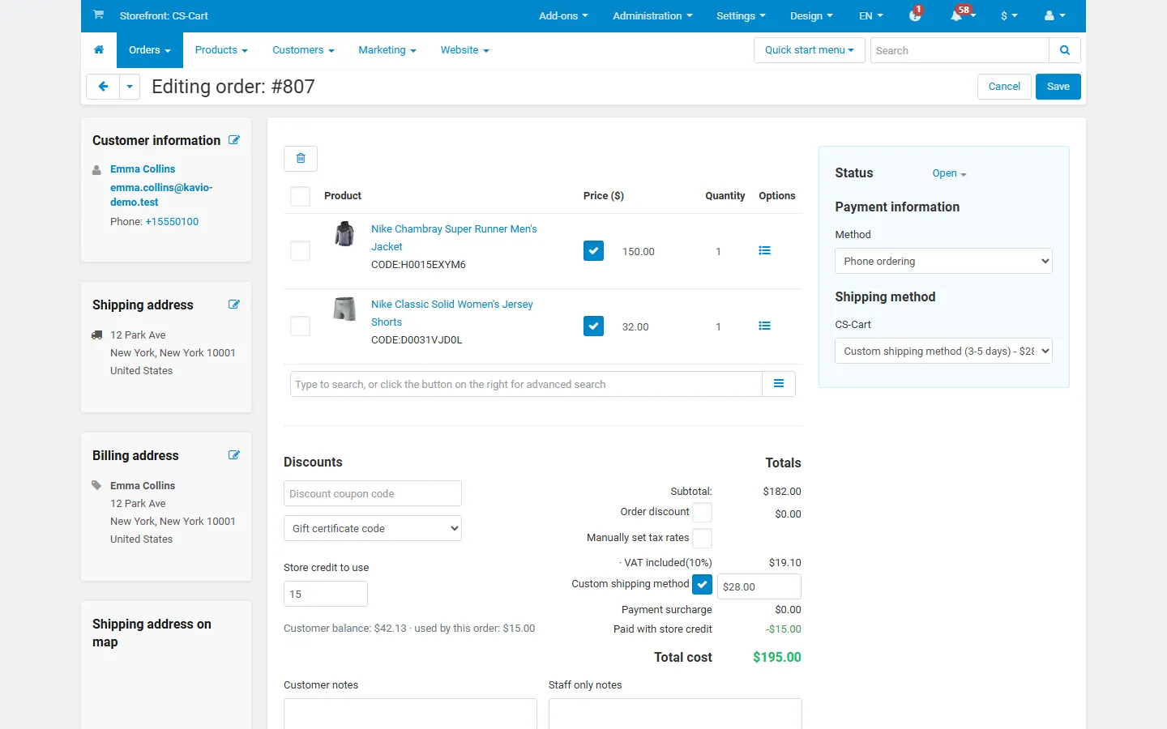Open the user account icon menu
Screen dimensions: 1167x729
(1054, 15)
